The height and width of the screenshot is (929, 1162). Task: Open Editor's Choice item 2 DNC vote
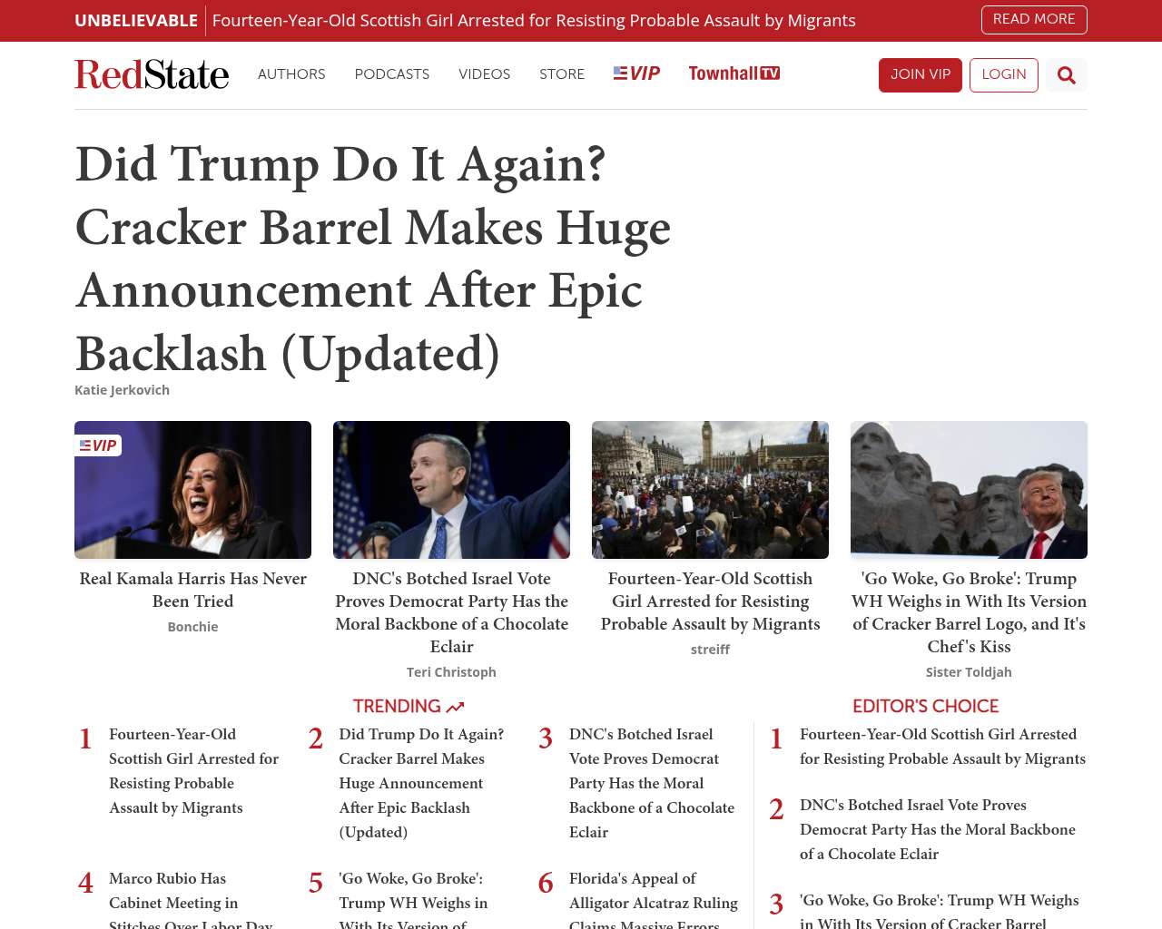coord(938,829)
